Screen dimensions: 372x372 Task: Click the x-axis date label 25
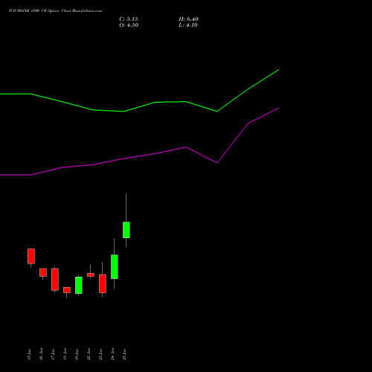[x=124, y=354]
